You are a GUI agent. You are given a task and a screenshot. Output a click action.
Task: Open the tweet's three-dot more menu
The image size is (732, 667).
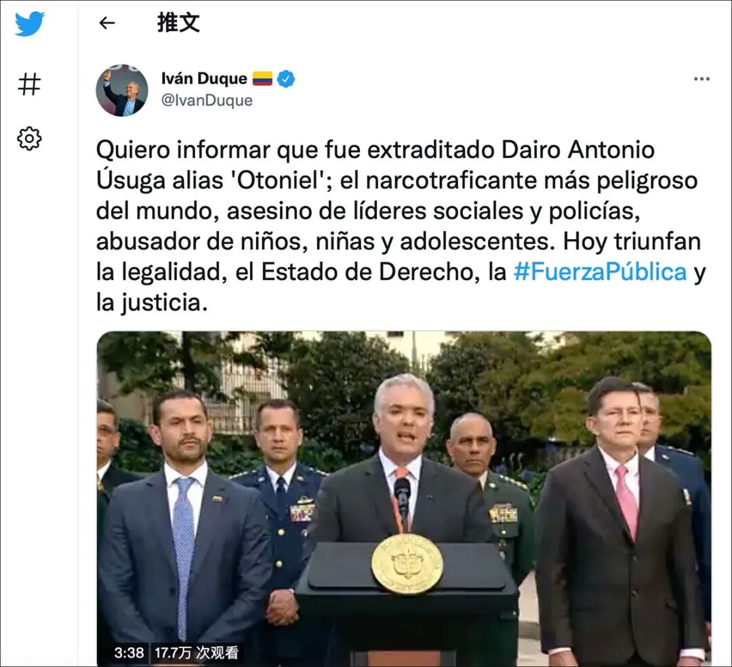click(701, 79)
